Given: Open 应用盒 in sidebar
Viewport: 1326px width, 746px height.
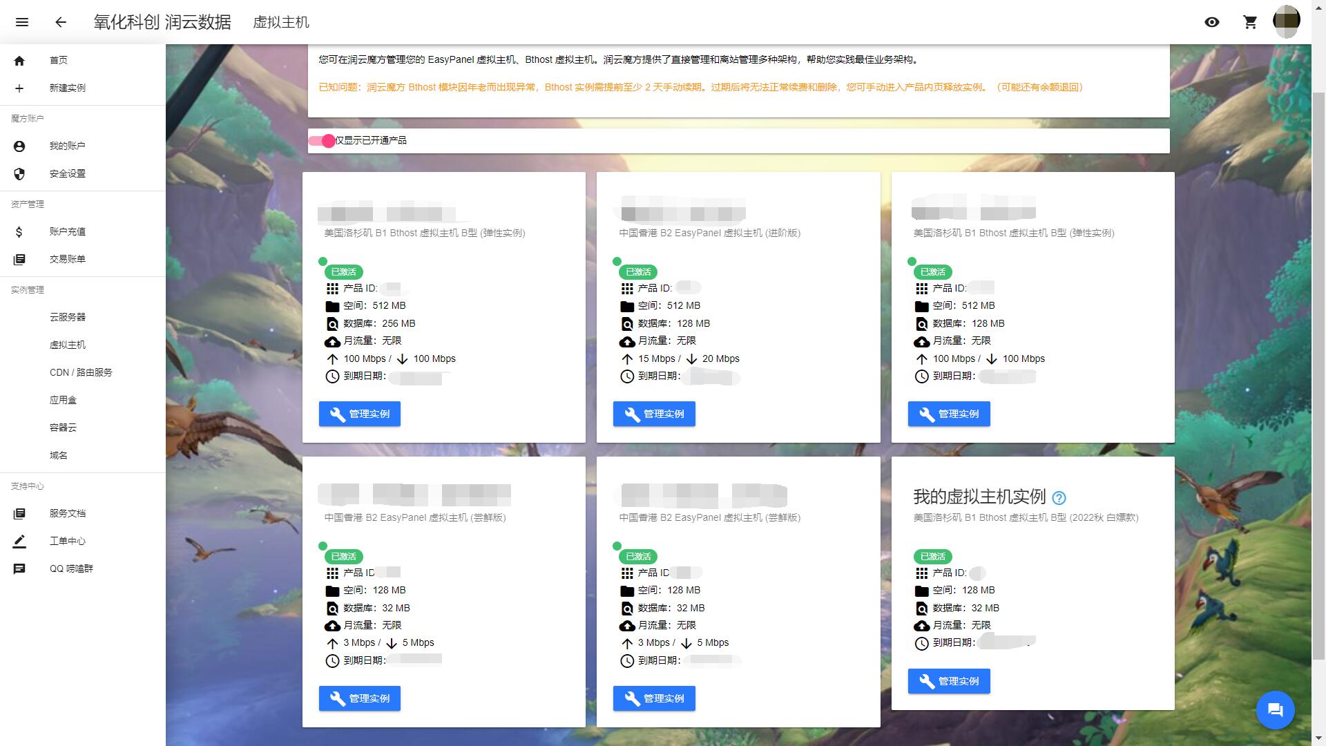Looking at the screenshot, I should coord(83,400).
